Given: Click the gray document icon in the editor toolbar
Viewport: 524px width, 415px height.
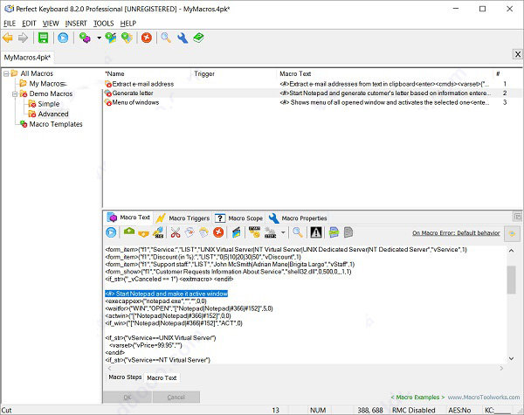Looking at the screenshot, I should tap(348, 232).
